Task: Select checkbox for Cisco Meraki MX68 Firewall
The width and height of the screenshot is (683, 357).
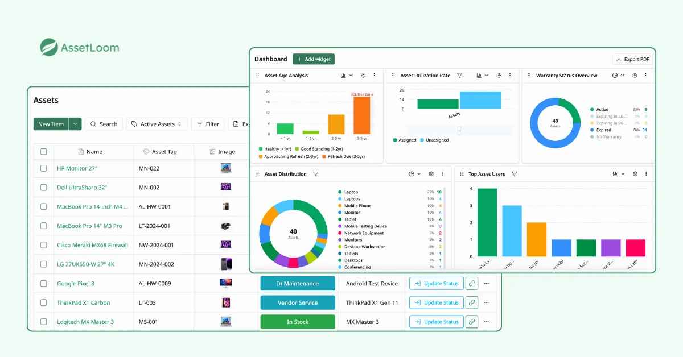Action: point(44,245)
